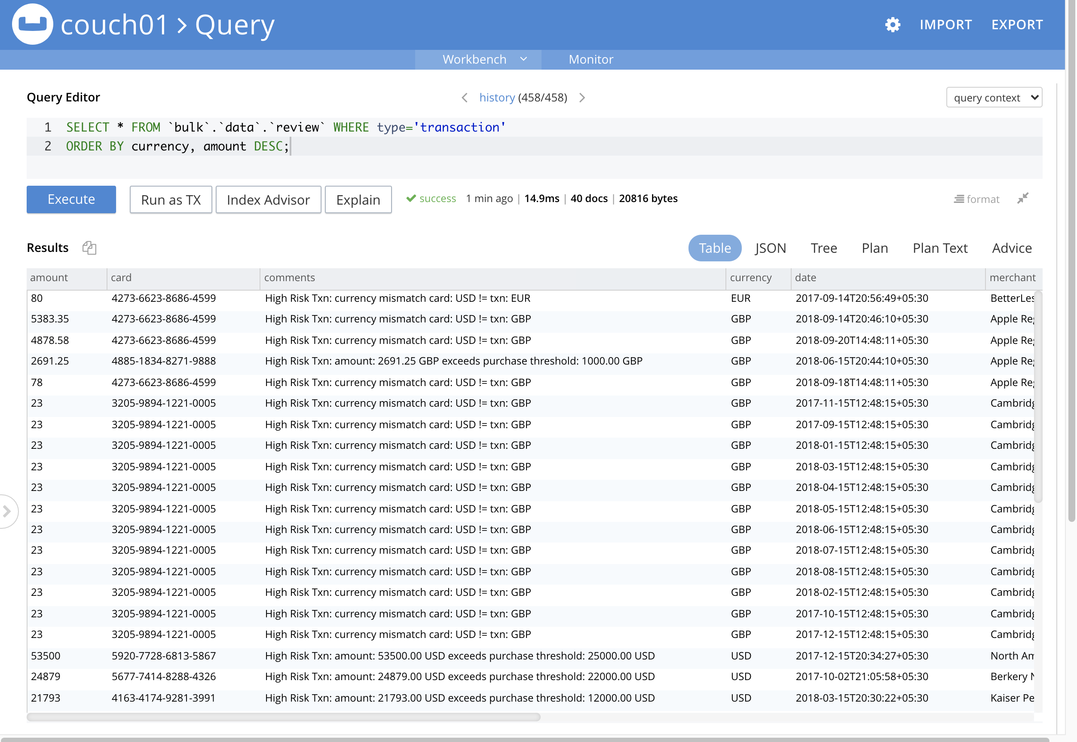Expand the left sidebar chevron

point(7,512)
